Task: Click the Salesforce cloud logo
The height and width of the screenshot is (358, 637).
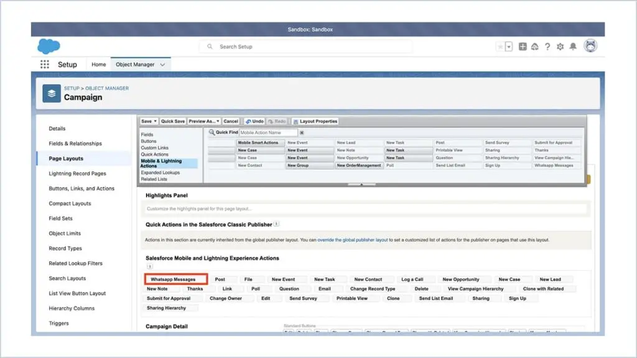Action: (x=49, y=46)
